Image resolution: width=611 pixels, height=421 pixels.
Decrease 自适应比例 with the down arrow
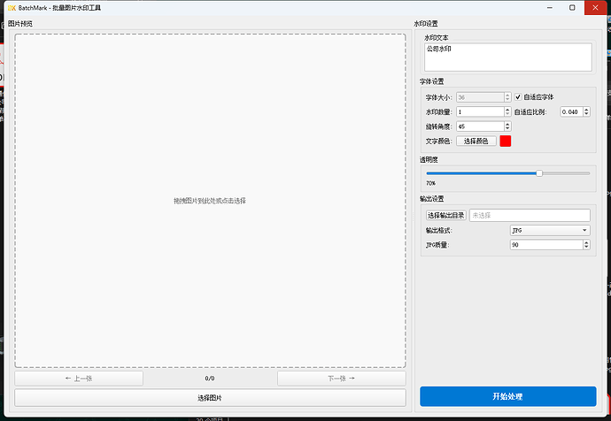coord(585,114)
